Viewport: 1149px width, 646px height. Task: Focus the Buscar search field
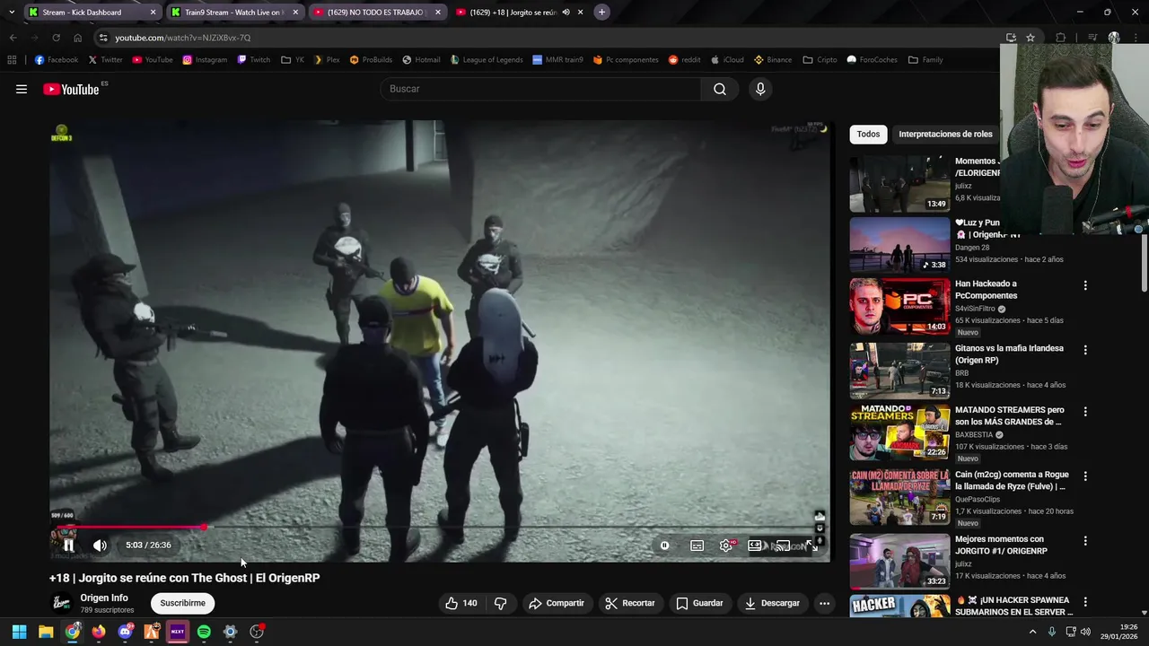[540, 89]
